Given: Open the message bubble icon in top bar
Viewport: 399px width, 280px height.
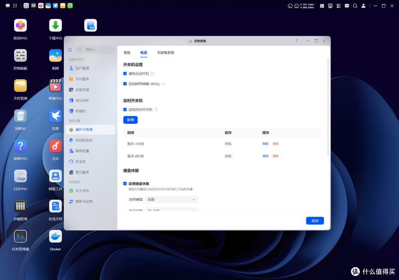Looking at the screenshot, I should pos(347,6).
